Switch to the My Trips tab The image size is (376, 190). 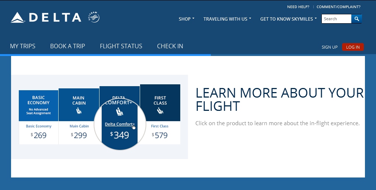pyautogui.click(x=23, y=46)
